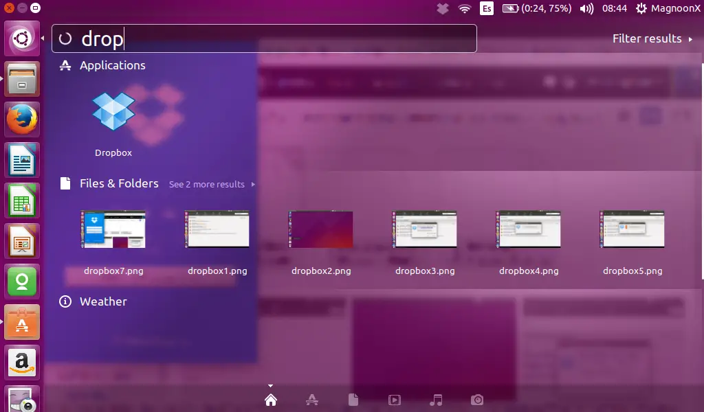Open the dropbox2.png file result
704x412 pixels.
pos(321,242)
